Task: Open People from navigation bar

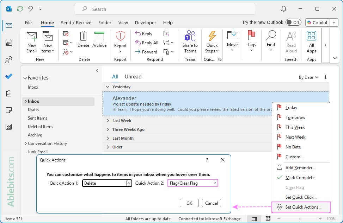Action: [9, 59]
